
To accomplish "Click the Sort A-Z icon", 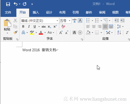I will [119, 32].
